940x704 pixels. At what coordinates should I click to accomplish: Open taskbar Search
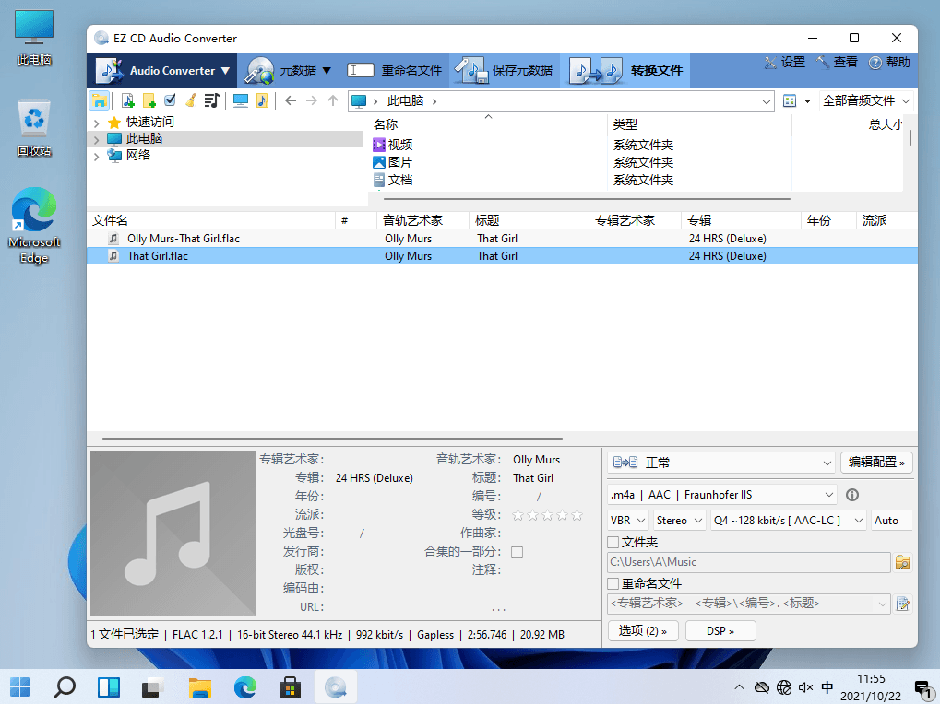65,687
